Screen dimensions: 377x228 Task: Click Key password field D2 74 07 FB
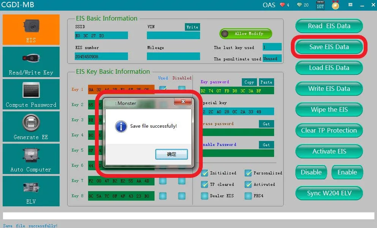(237, 91)
